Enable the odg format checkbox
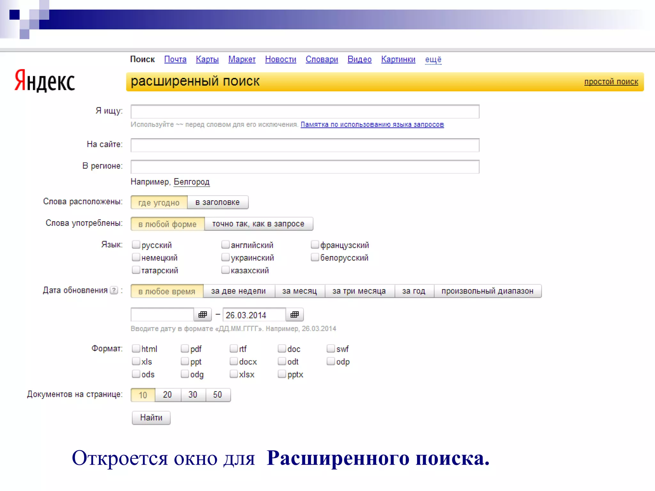 pyautogui.click(x=185, y=374)
